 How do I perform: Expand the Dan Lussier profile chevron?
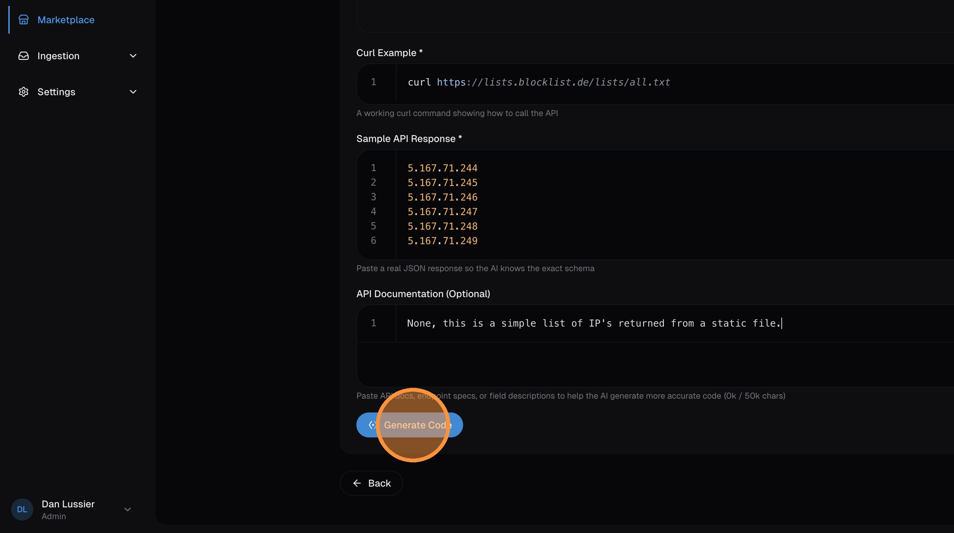pos(128,509)
